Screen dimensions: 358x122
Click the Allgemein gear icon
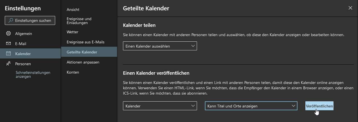[x=8, y=34]
